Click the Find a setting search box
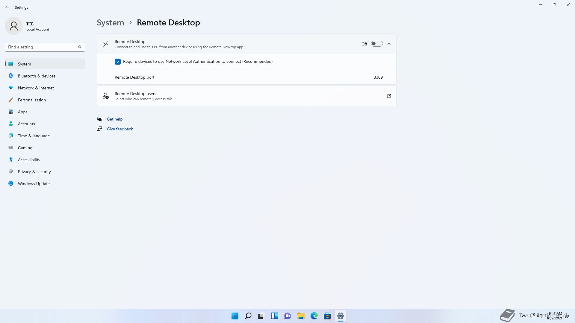 coord(45,47)
